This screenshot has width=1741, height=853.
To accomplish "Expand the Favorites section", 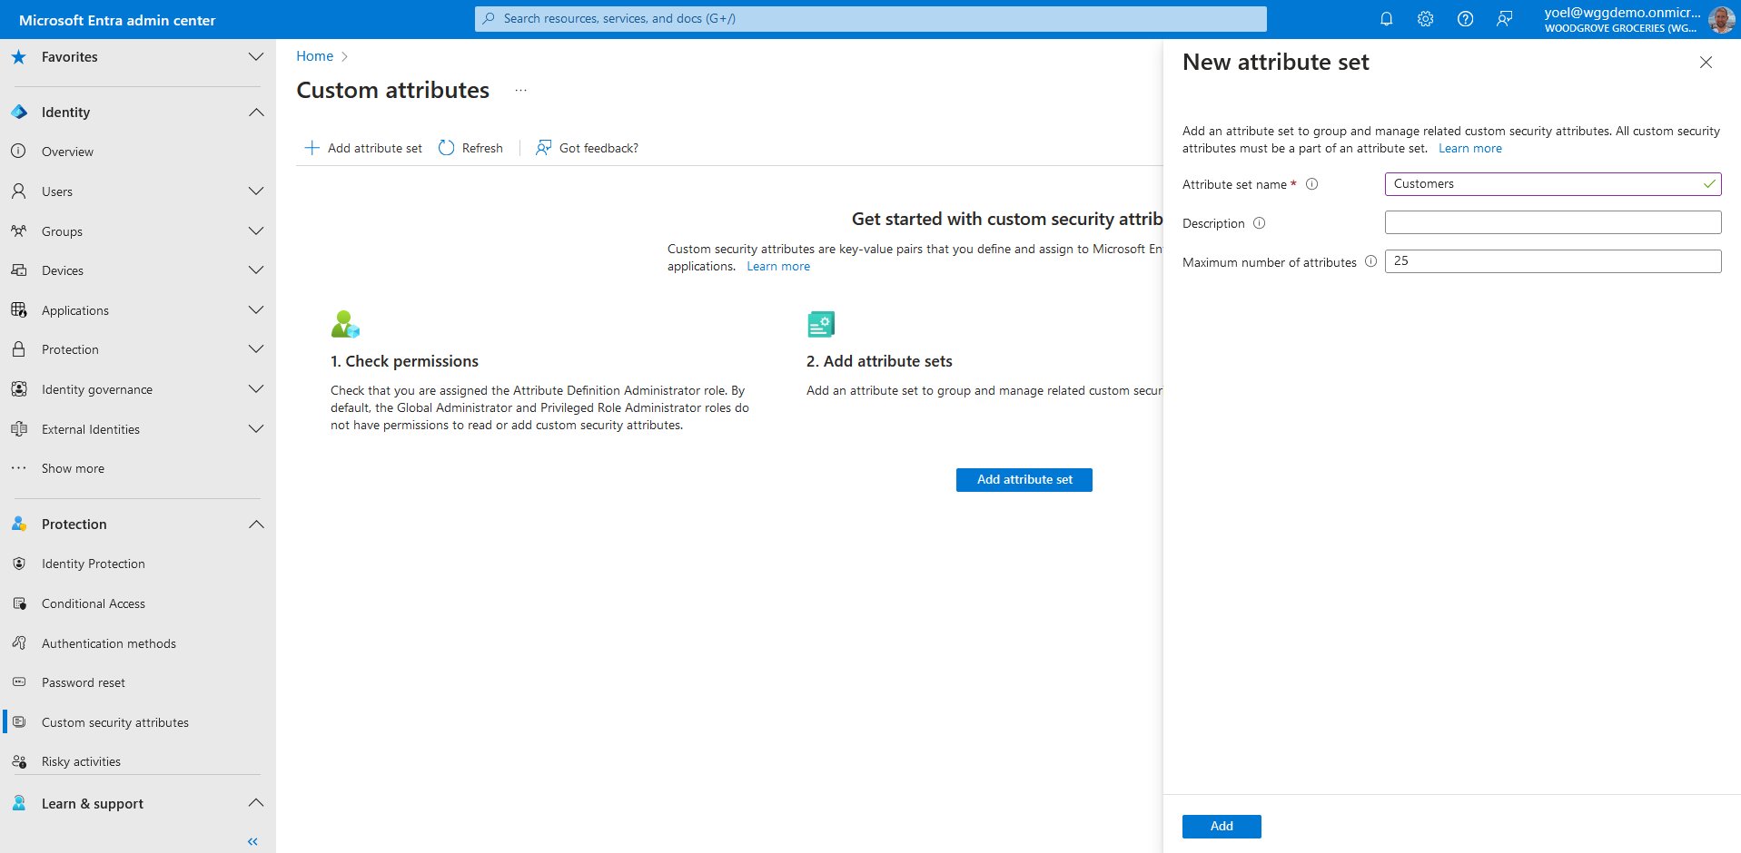I will pos(256,57).
